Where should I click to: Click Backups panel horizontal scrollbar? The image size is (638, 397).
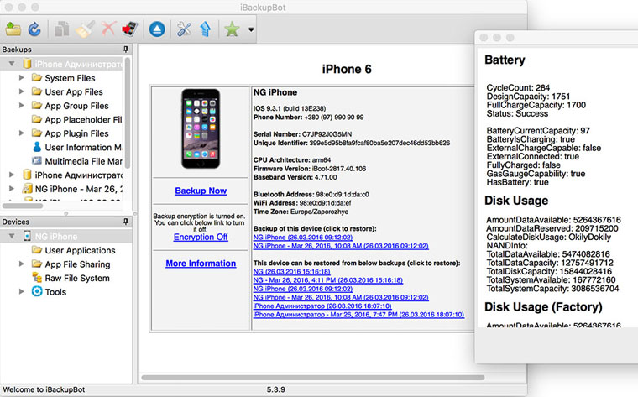[x=23, y=206]
